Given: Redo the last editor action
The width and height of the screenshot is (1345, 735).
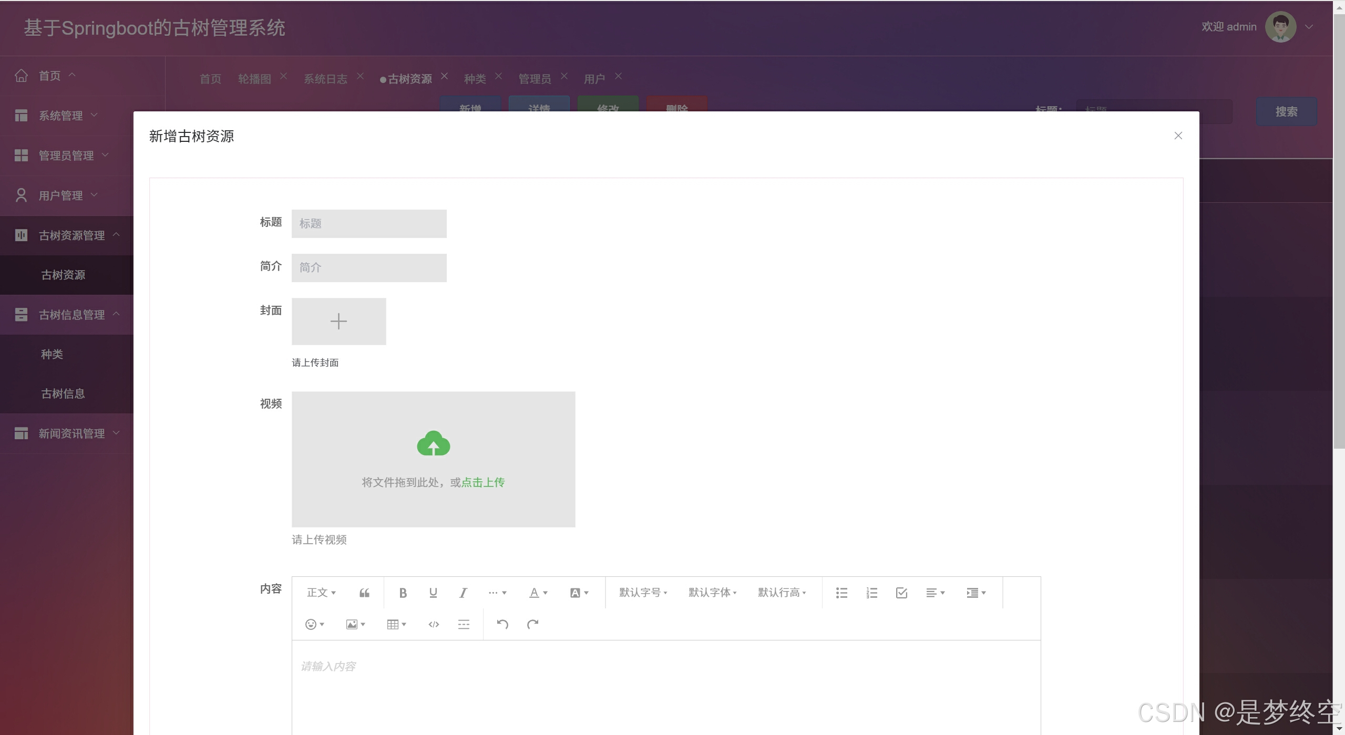Looking at the screenshot, I should tap(532, 624).
